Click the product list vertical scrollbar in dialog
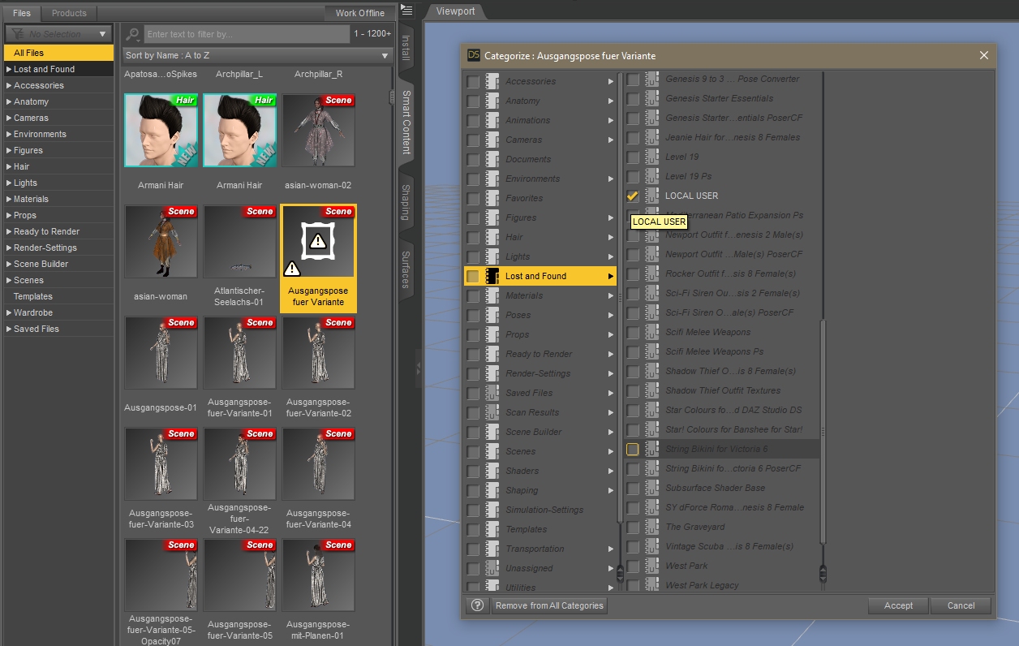The width and height of the screenshot is (1019, 646). point(822,430)
